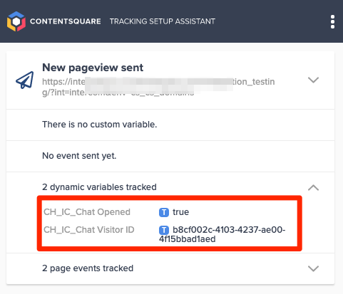Click the No event sent yet row
The width and height of the screenshot is (343, 294).
[170, 156]
